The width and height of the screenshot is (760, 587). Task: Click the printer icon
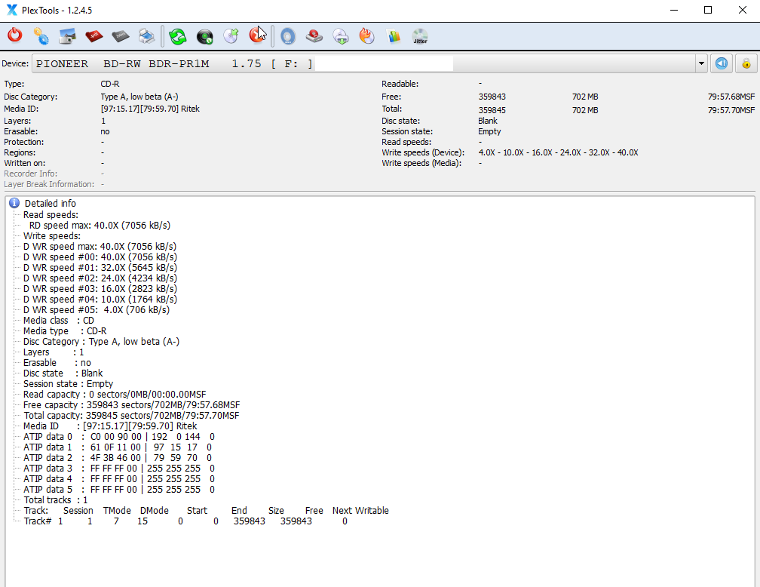pyautogui.click(x=146, y=36)
